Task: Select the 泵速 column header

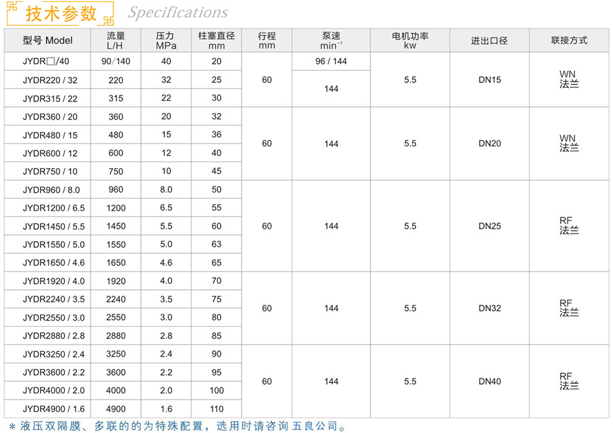Action: click(x=331, y=40)
